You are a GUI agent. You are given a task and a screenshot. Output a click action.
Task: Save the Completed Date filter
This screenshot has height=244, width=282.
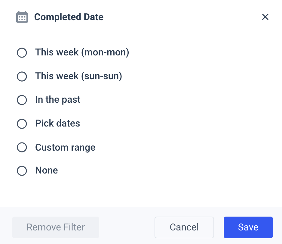pos(248,227)
